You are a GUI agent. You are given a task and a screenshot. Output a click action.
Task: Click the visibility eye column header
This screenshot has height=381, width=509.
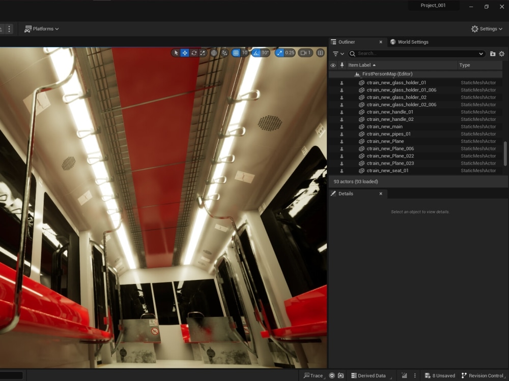click(x=333, y=65)
